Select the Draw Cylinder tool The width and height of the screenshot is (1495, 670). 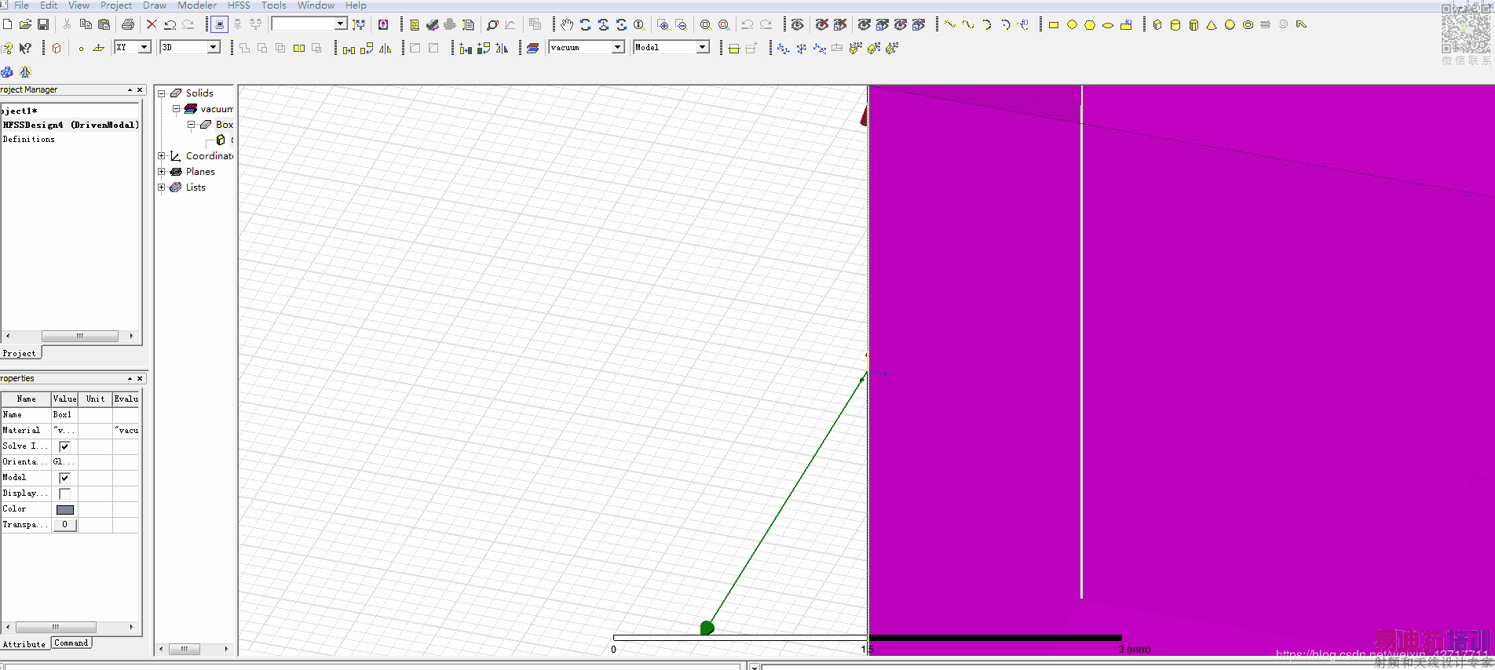click(x=1175, y=25)
